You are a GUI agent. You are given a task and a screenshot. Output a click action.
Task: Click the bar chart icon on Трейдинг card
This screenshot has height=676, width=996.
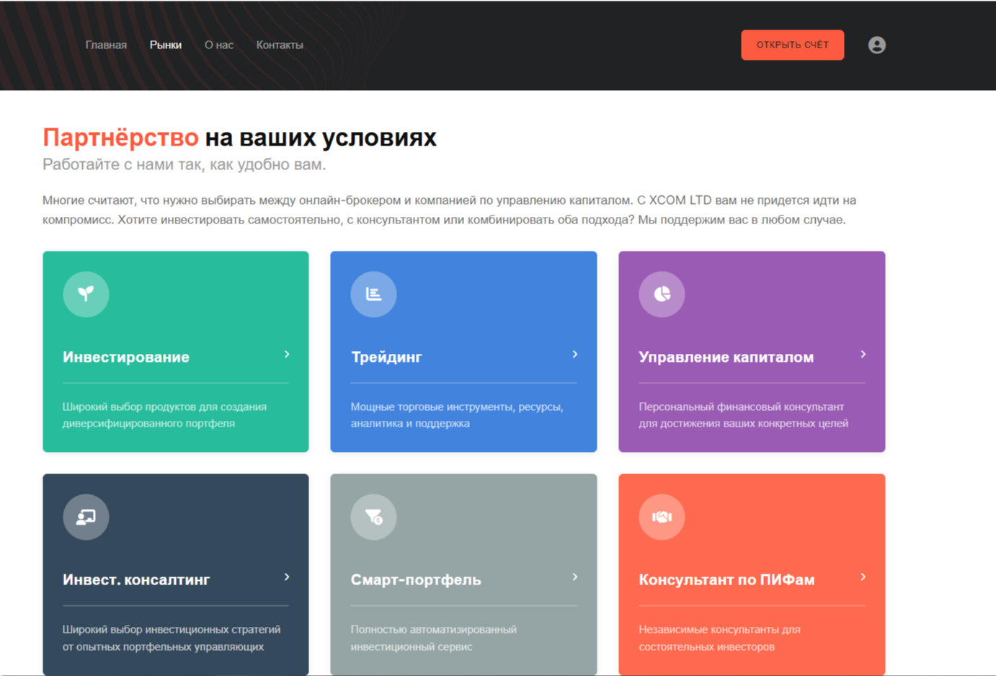[373, 294]
